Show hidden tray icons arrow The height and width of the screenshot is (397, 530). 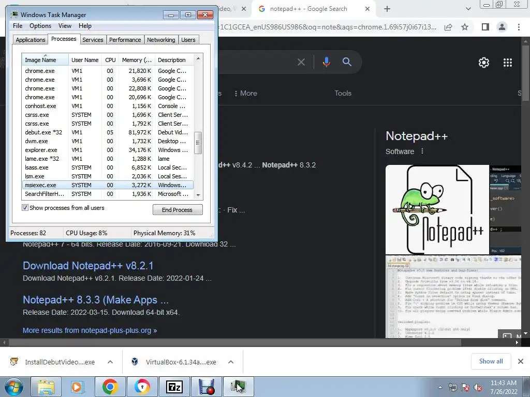(x=440, y=388)
